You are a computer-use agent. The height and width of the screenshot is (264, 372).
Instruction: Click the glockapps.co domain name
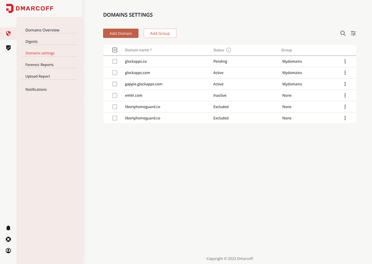(x=136, y=61)
